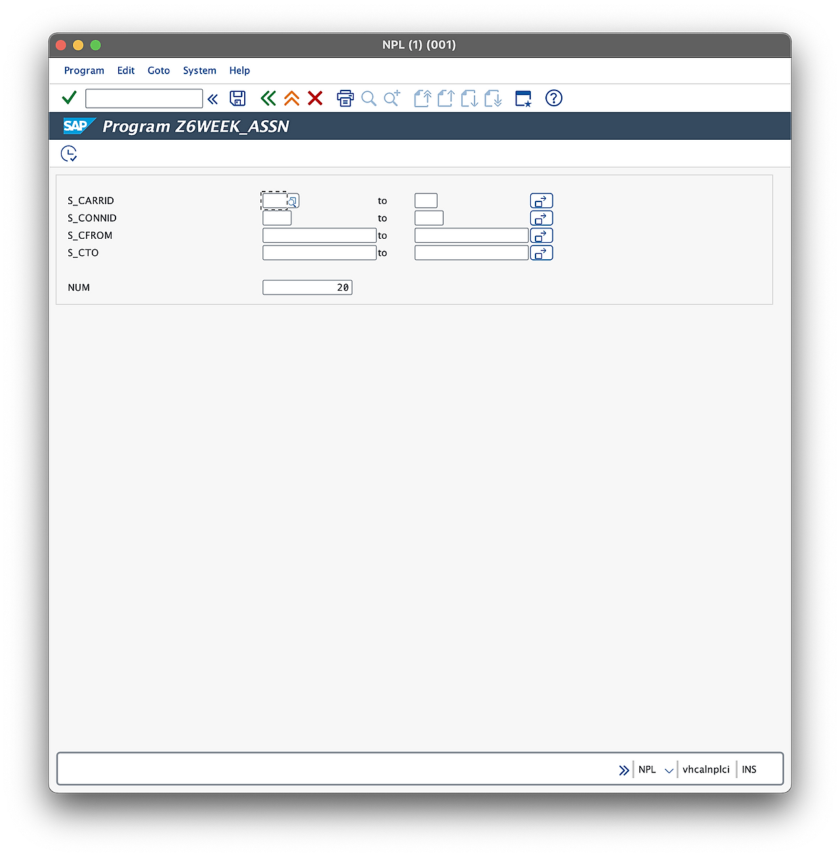Click the S_CTO upper limit field
Image resolution: width=840 pixels, height=857 pixels.
click(472, 253)
